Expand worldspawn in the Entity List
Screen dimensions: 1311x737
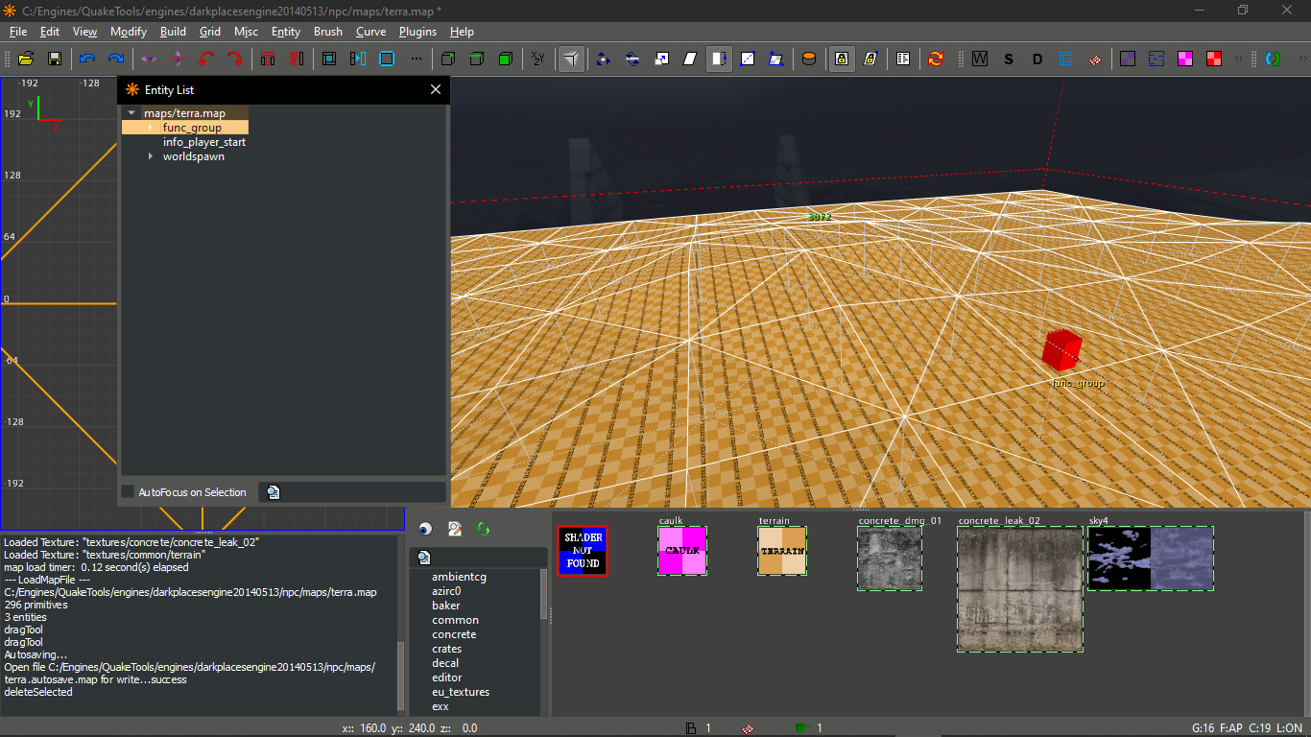pos(150,155)
